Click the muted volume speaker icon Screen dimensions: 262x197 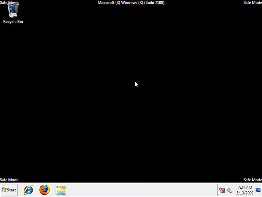click(230, 190)
